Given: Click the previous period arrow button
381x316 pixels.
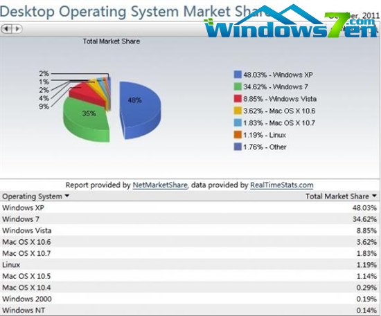Looking at the screenshot, I should pos(6,29).
